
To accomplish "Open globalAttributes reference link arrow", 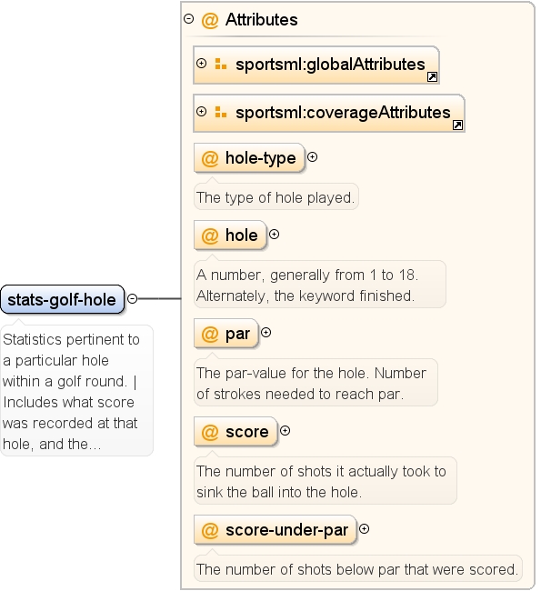I will 432,77.
